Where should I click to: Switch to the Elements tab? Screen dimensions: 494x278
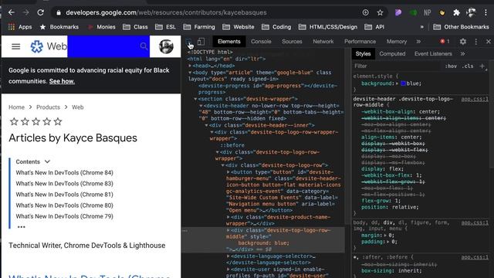229,42
